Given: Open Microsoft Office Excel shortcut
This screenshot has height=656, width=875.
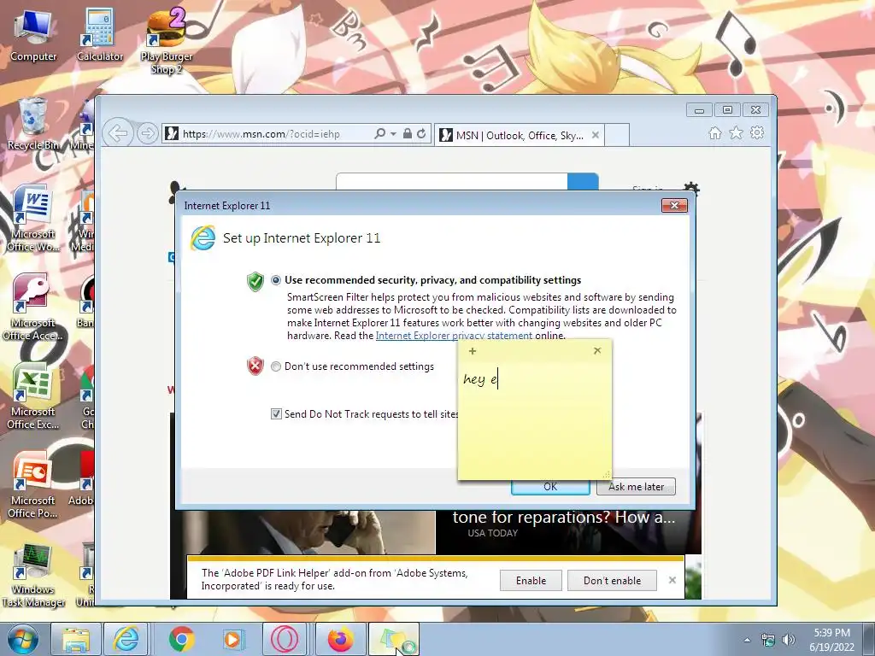Looking at the screenshot, I should coord(33,396).
